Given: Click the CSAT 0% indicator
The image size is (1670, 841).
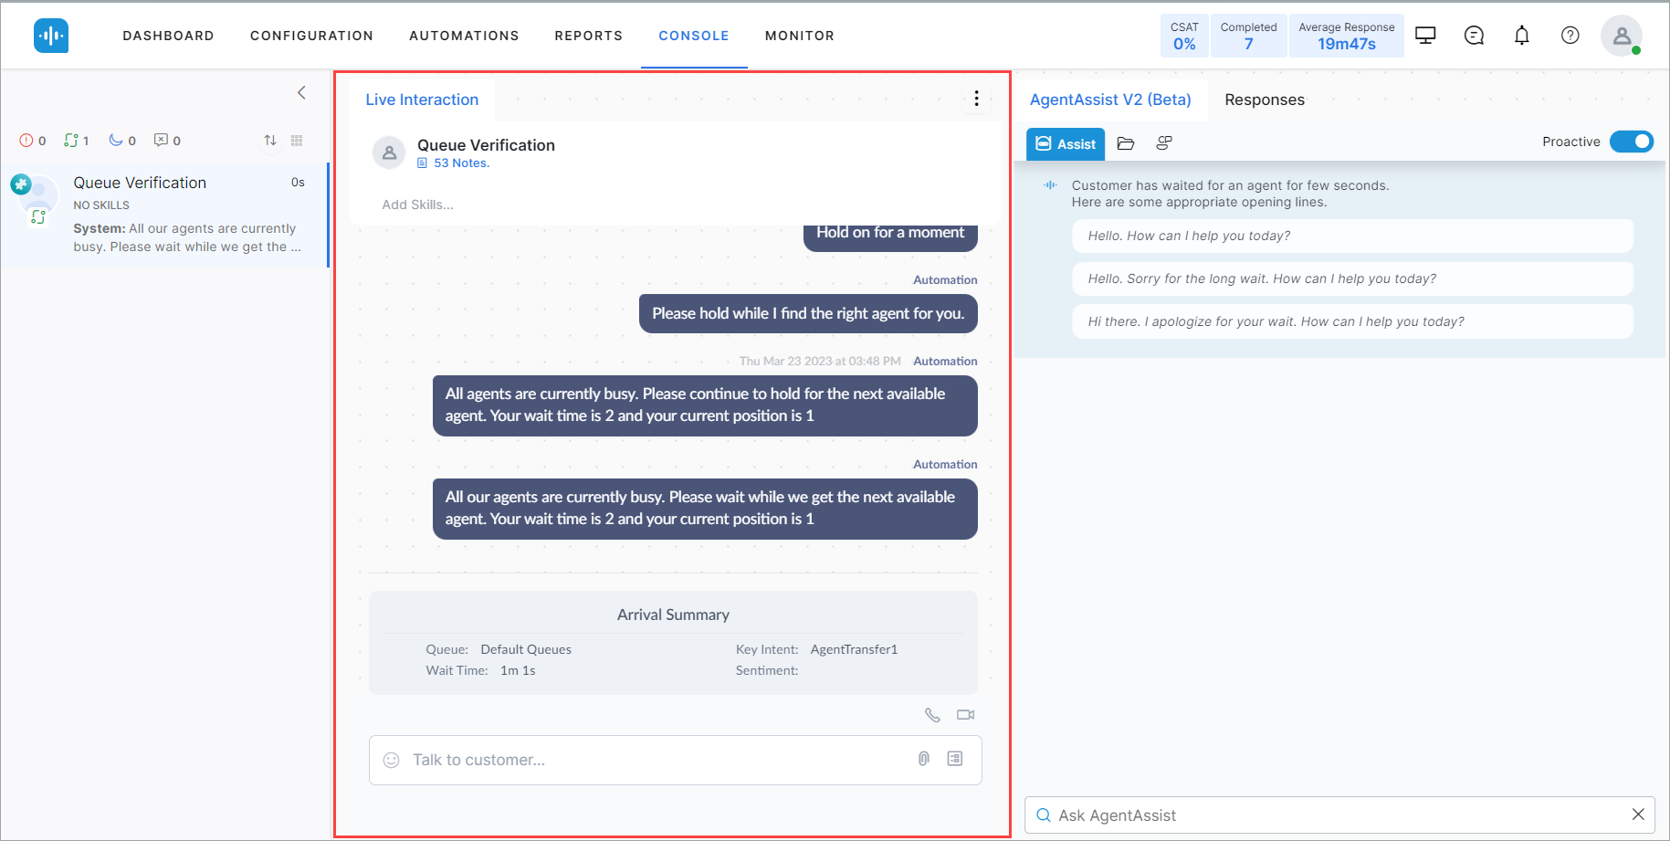Looking at the screenshot, I should (x=1183, y=35).
